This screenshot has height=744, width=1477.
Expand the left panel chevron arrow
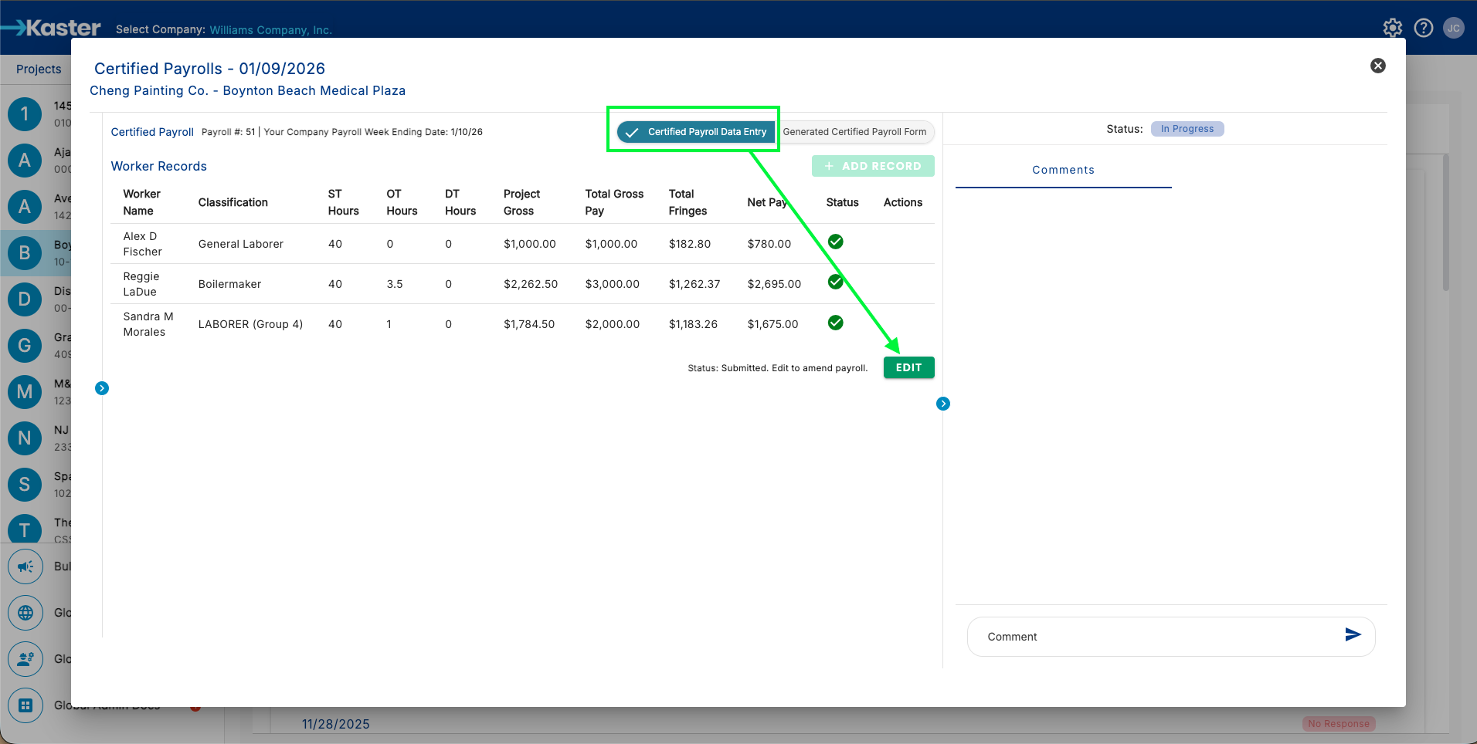pyautogui.click(x=102, y=388)
